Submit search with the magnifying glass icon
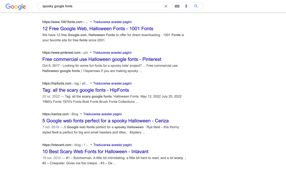The width and height of the screenshot is (286, 170). click(x=196, y=6)
